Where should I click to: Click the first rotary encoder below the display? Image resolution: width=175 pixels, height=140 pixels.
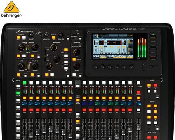96,67
